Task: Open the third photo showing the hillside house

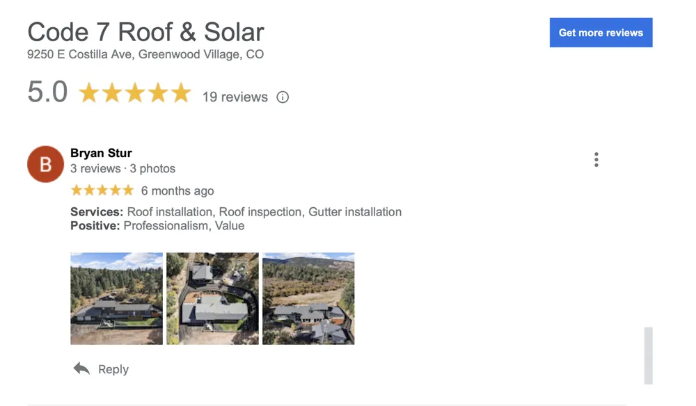Action: [x=308, y=298]
